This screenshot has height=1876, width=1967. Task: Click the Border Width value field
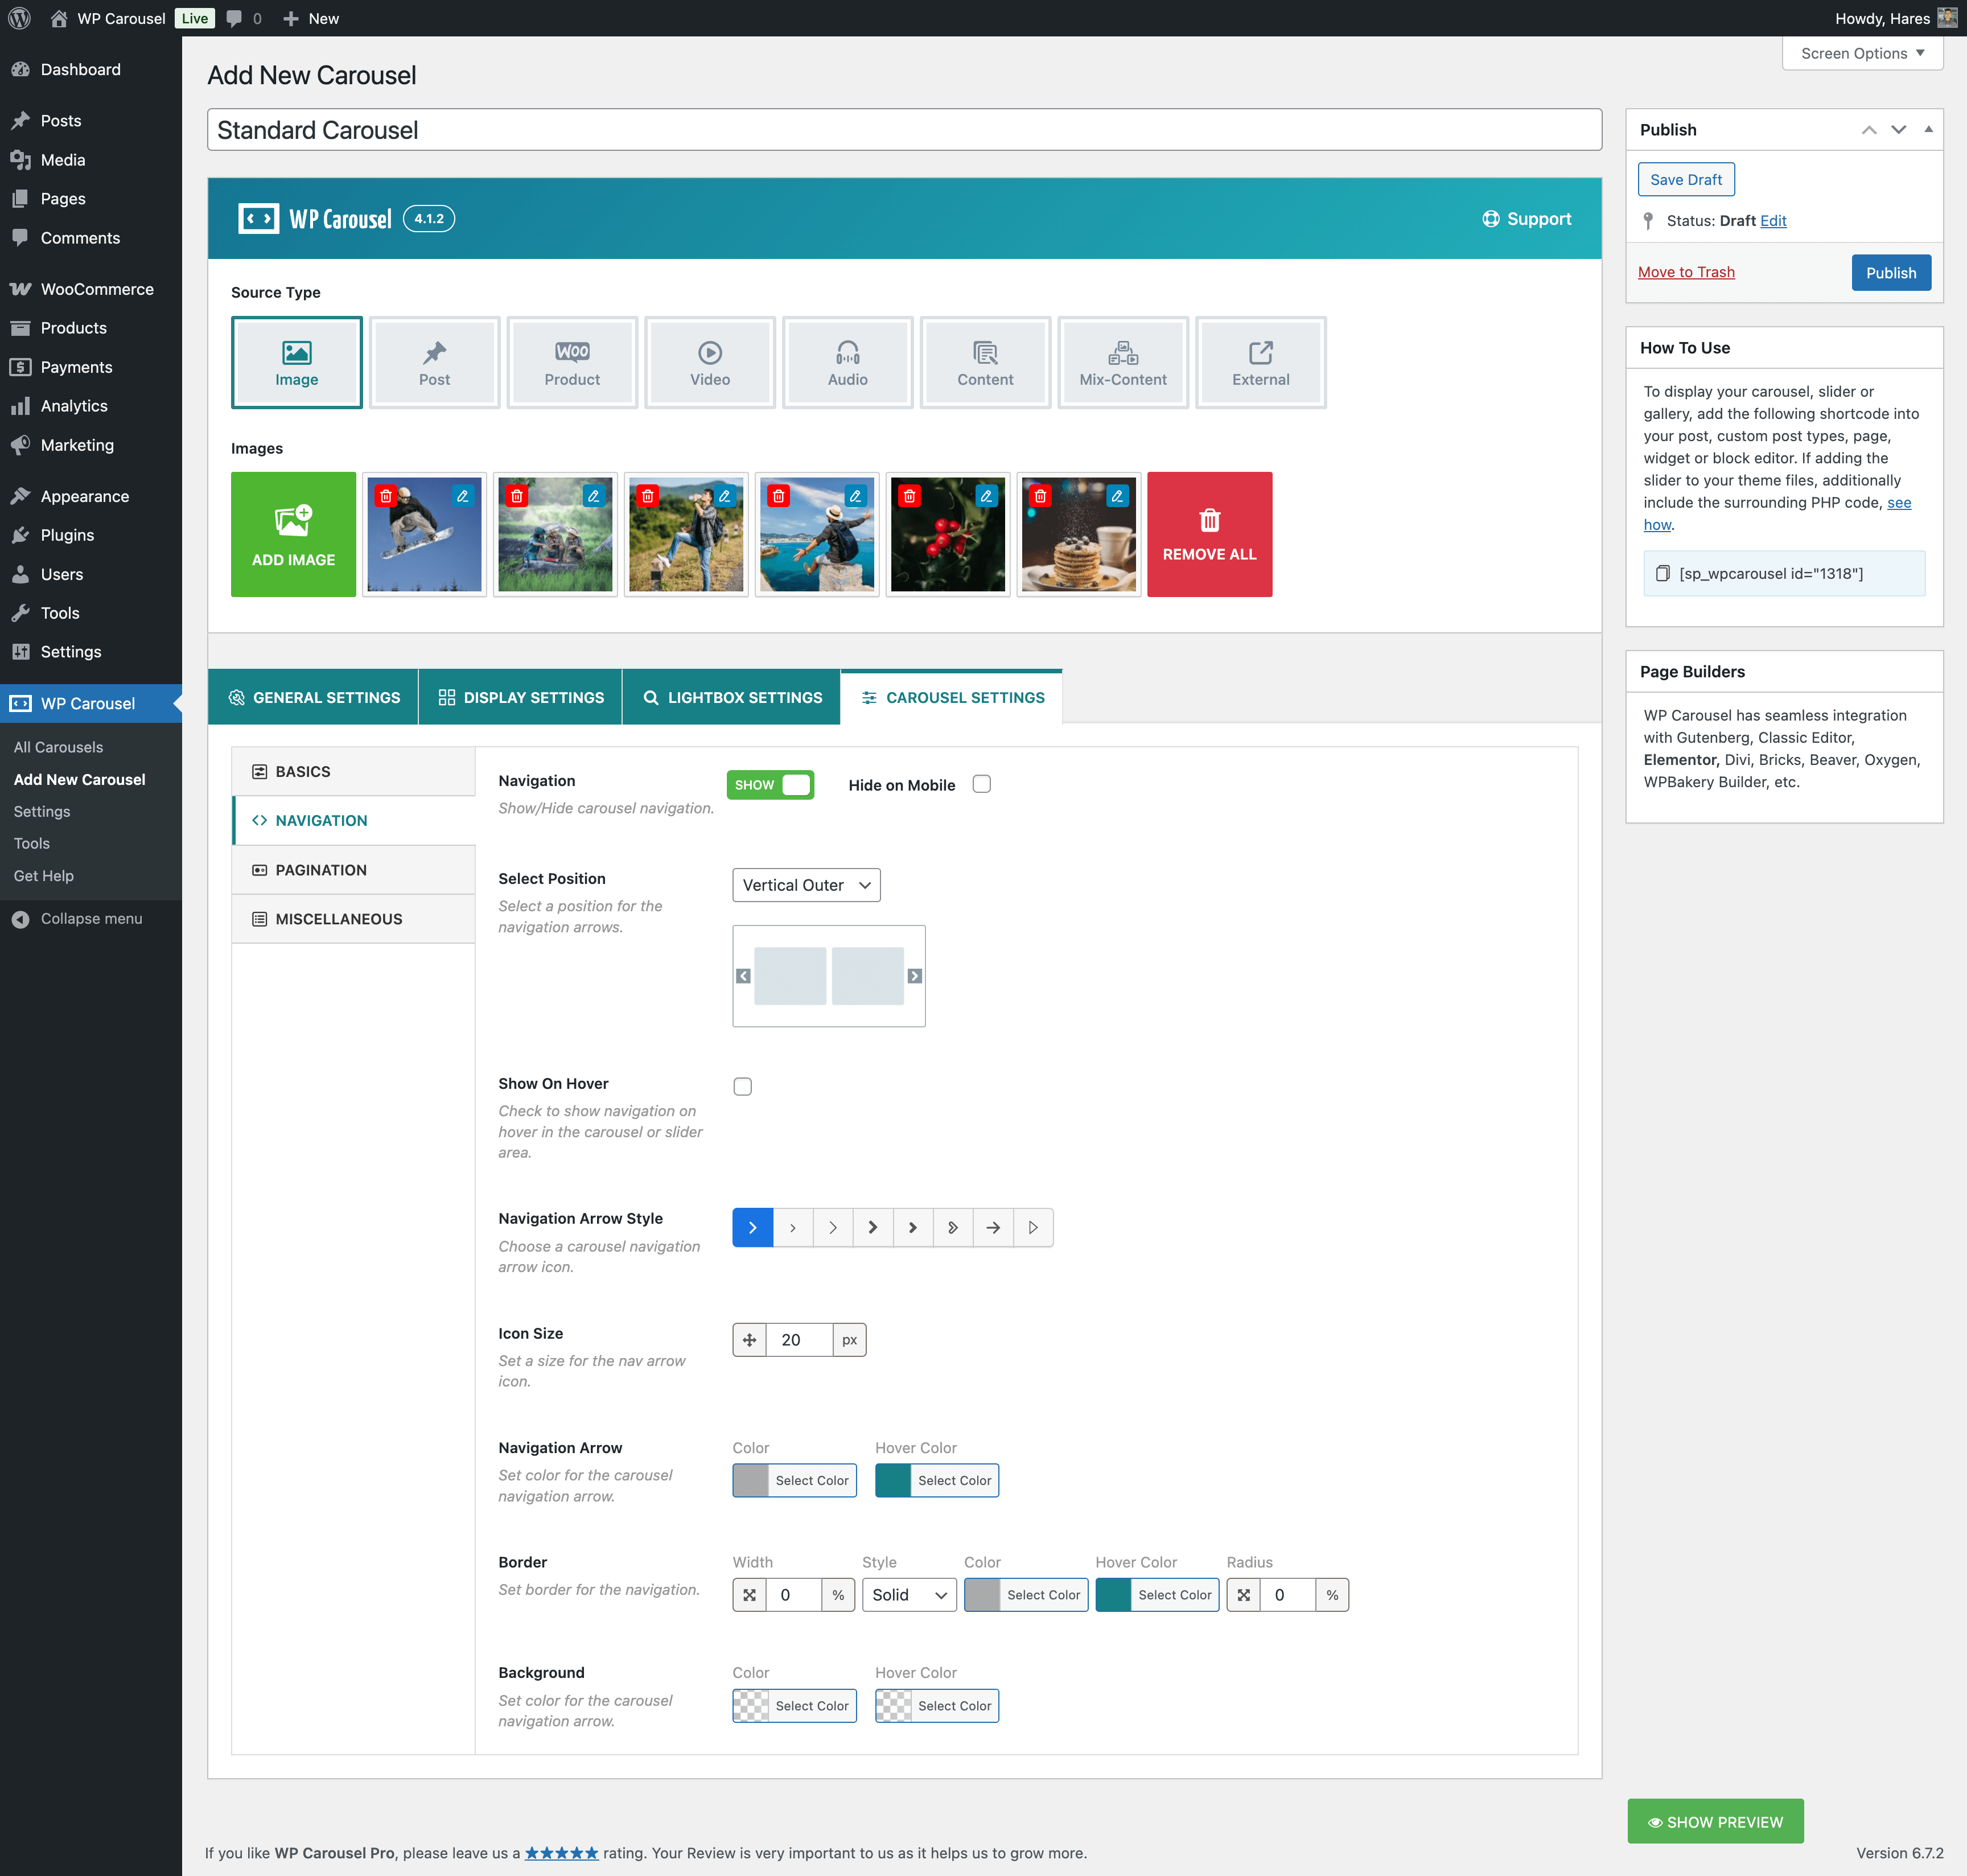pyautogui.click(x=794, y=1595)
